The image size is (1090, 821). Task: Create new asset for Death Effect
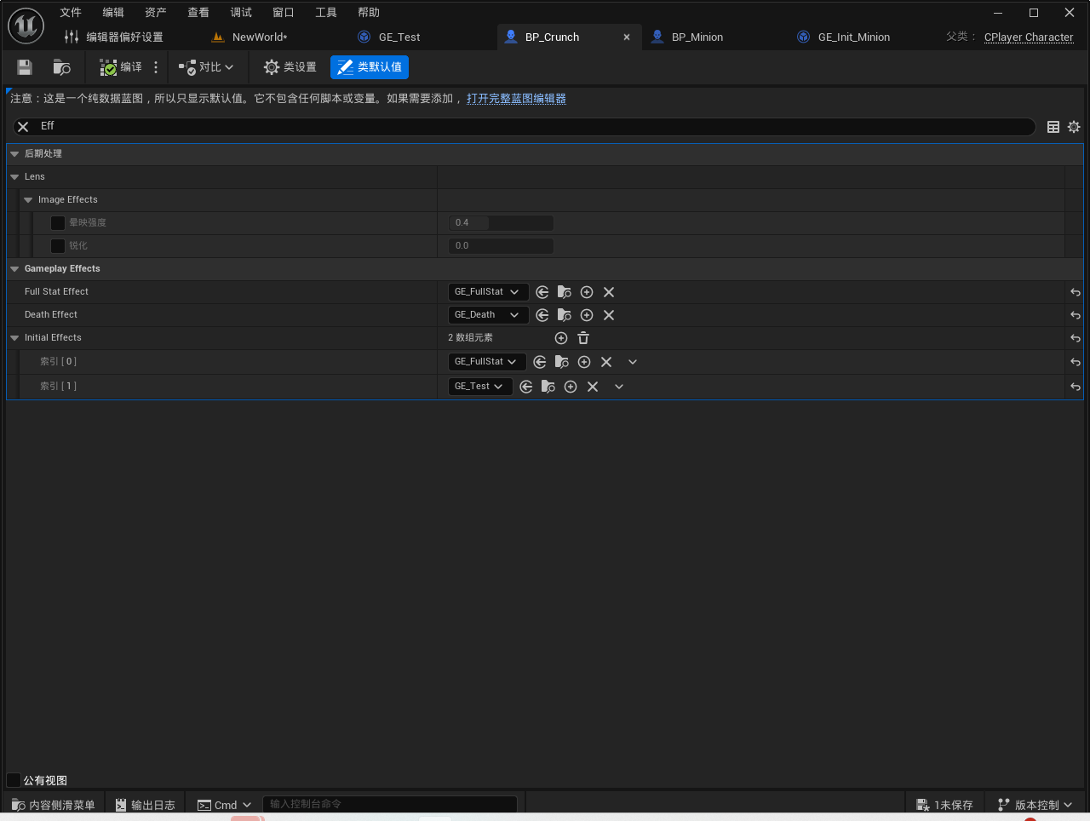(587, 315)
